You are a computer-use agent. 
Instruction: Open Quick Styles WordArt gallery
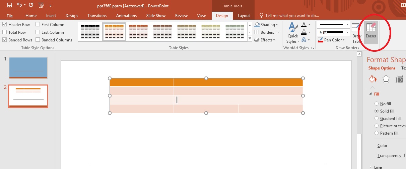point(293,33)
